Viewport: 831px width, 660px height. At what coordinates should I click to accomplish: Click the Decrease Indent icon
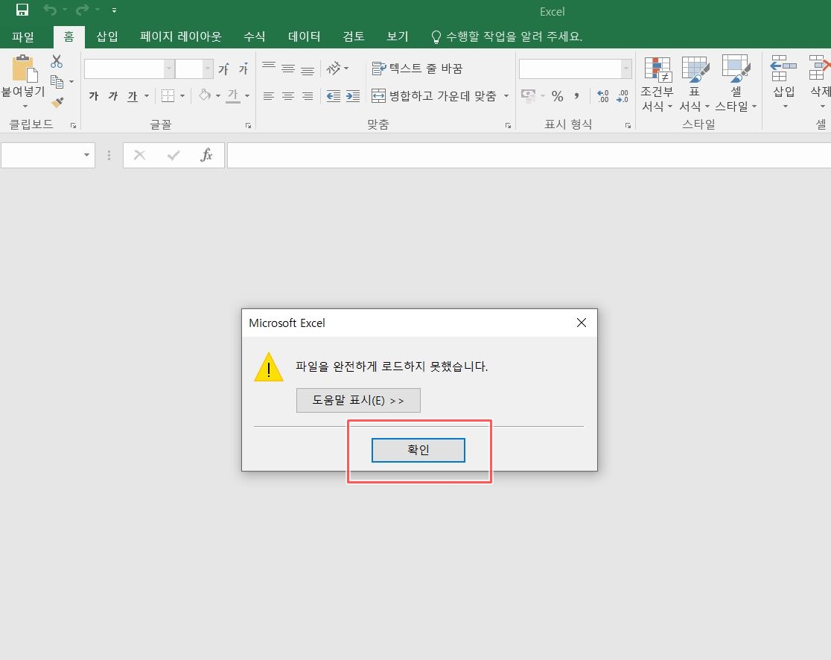click(334, 96)
